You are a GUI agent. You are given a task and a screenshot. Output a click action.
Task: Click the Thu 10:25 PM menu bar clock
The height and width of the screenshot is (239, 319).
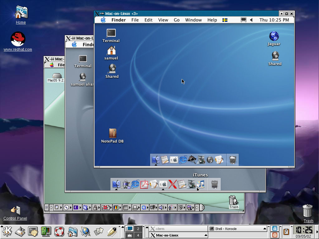274,20
